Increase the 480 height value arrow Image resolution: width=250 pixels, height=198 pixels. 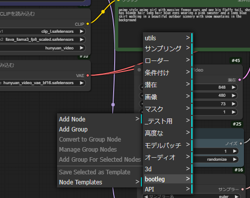(233, 95)
